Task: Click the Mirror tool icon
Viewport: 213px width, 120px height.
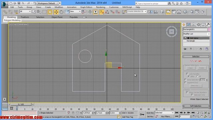Action: point(150,12)
